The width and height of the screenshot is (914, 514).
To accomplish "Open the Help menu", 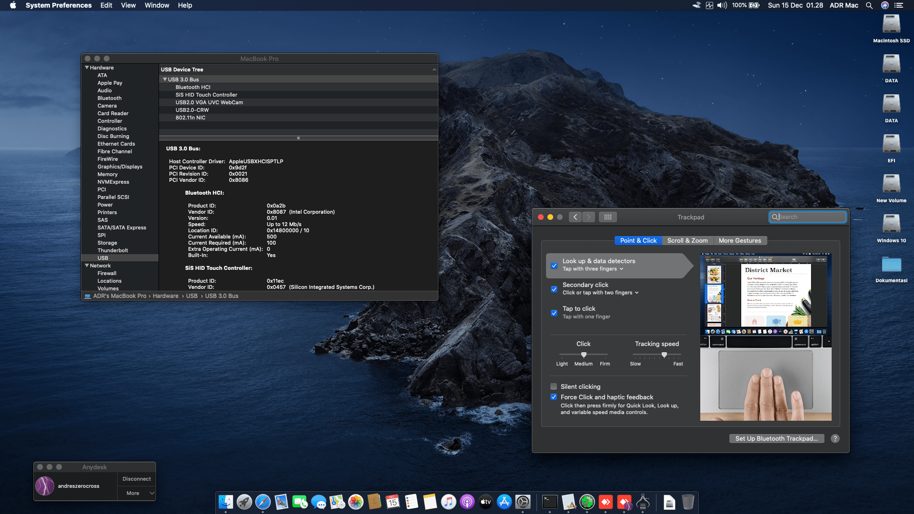I will (x=185, y=5).
